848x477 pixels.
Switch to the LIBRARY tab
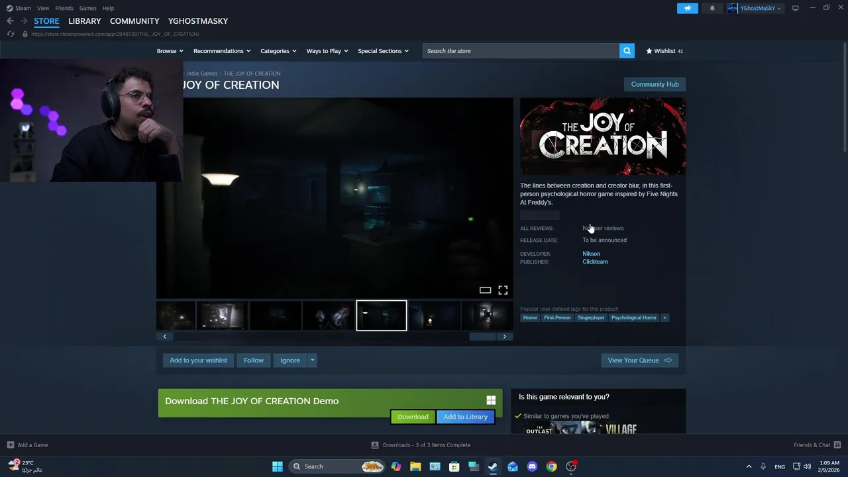point(85,21)
